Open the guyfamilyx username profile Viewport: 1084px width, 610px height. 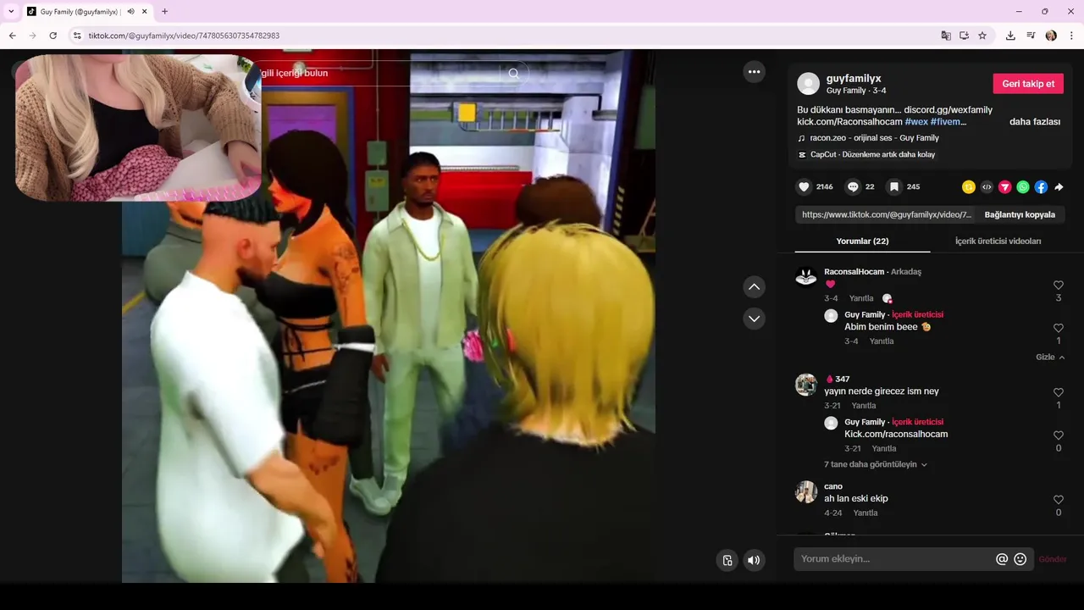point(854,78)
